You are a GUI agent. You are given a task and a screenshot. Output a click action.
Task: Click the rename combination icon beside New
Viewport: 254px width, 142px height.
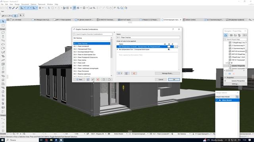(x=92, y=80)
